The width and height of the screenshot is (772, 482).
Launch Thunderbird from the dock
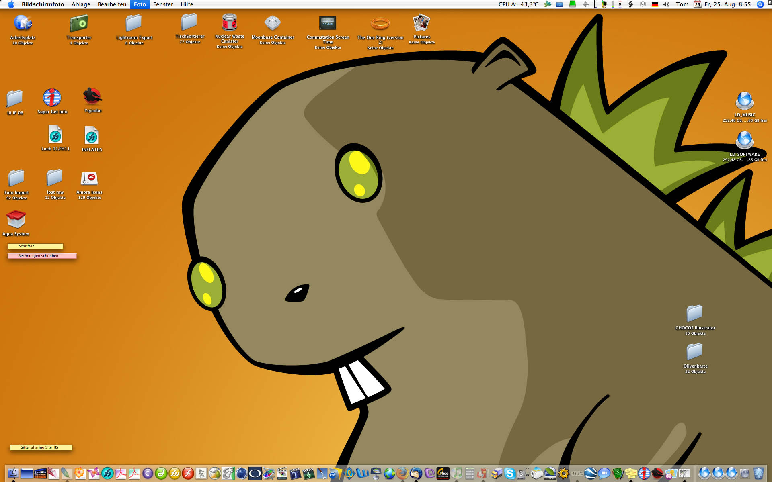point(416,473)
